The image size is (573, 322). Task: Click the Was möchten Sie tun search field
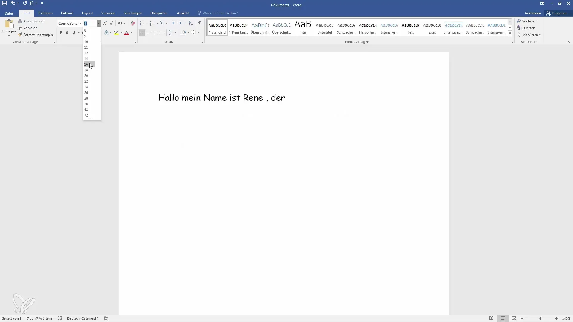[220, 13]
